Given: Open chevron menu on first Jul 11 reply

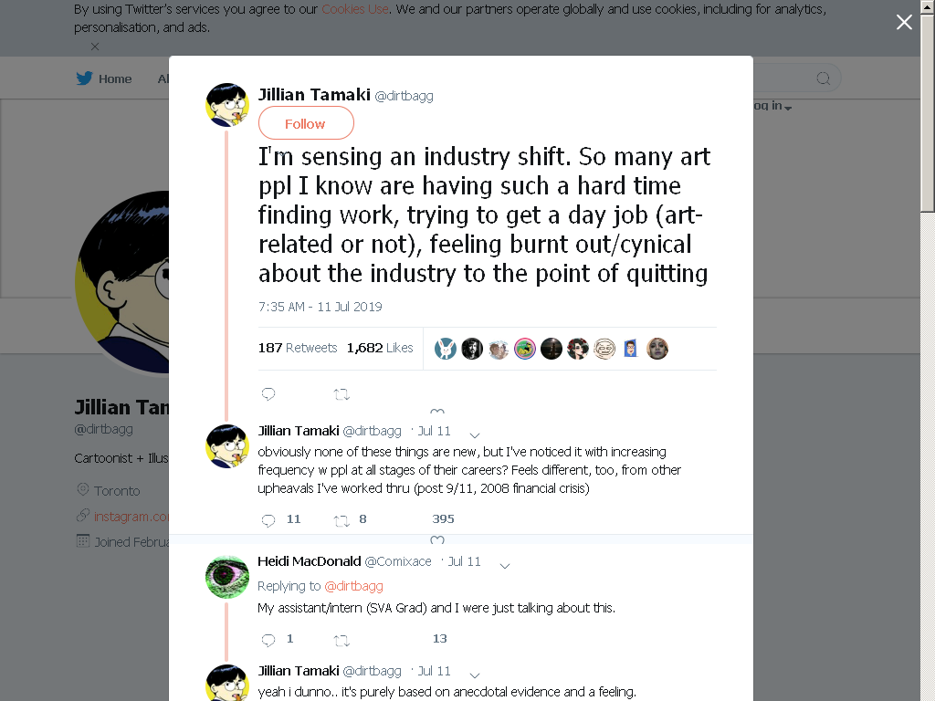Looking at the screenshot, I should (475, 434).
